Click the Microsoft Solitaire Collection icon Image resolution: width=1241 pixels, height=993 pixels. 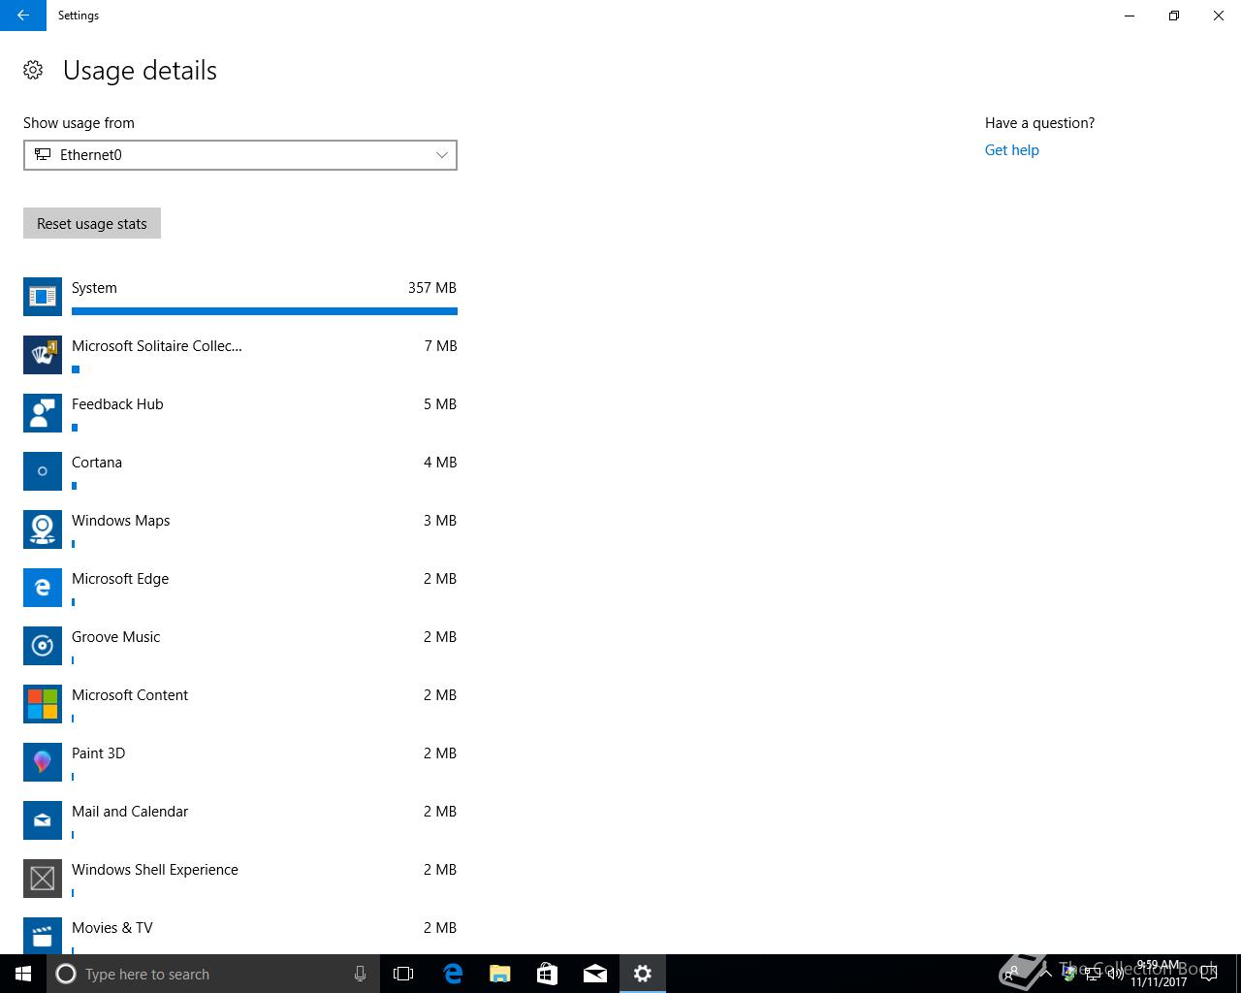43,355
